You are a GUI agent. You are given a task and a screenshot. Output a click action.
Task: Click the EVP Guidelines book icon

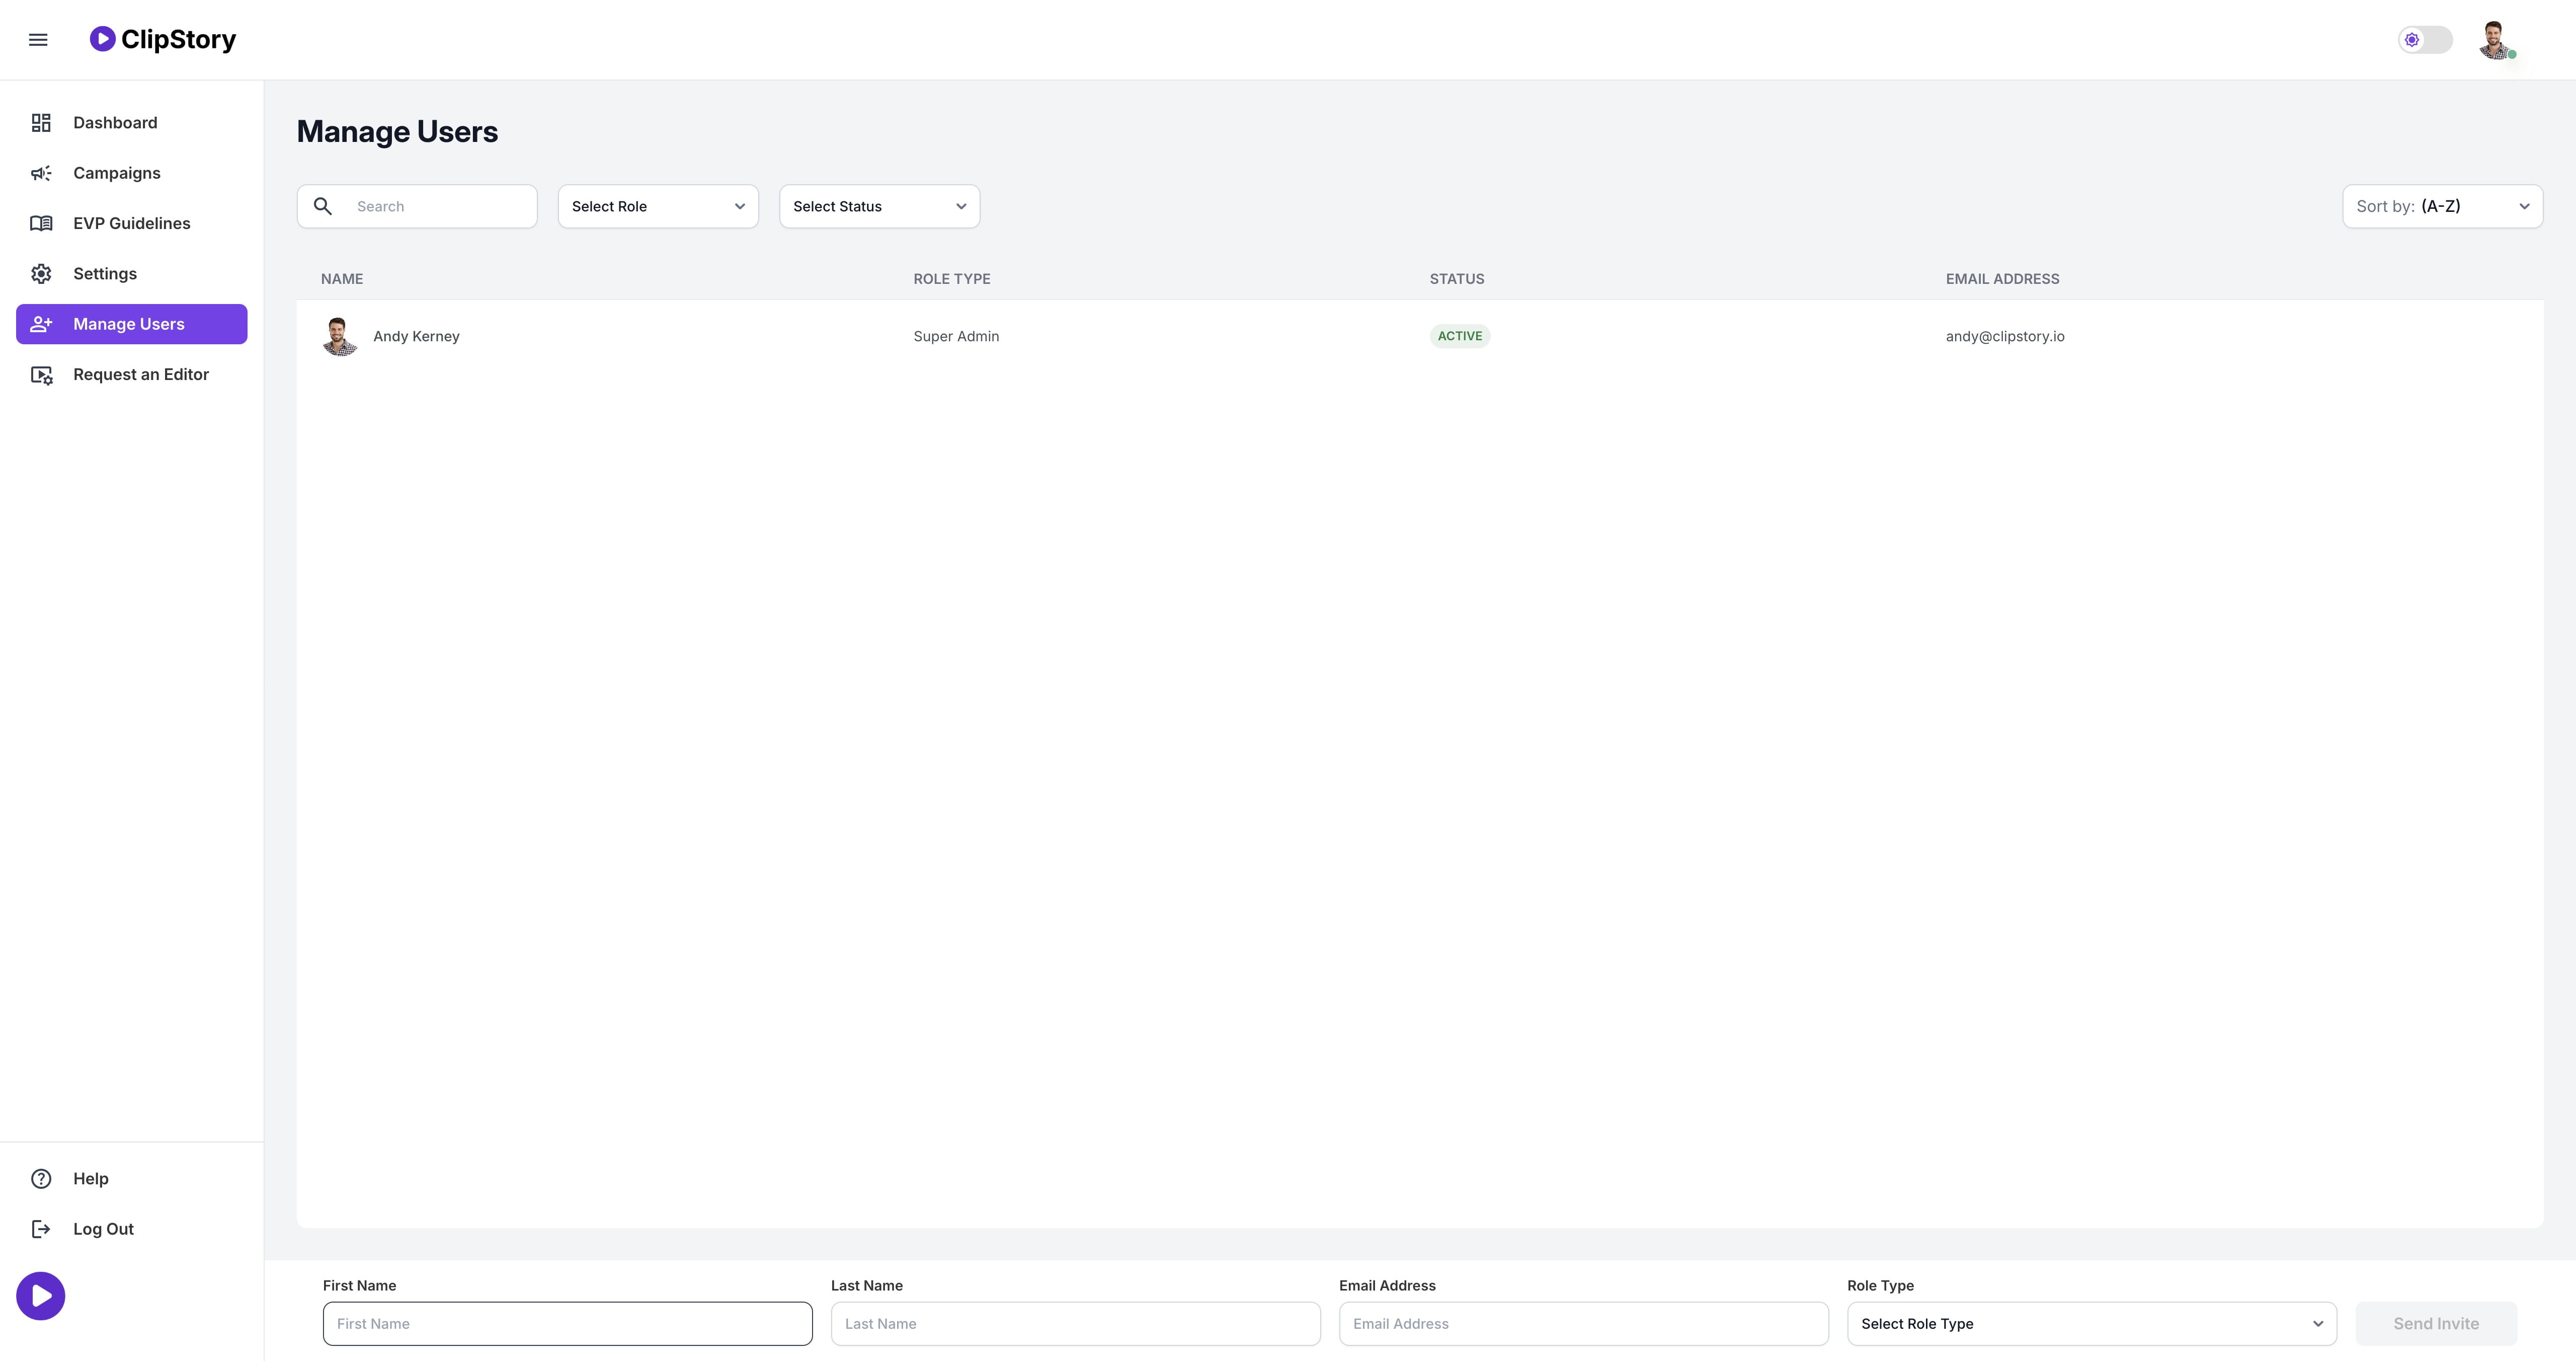coord(41,223)
